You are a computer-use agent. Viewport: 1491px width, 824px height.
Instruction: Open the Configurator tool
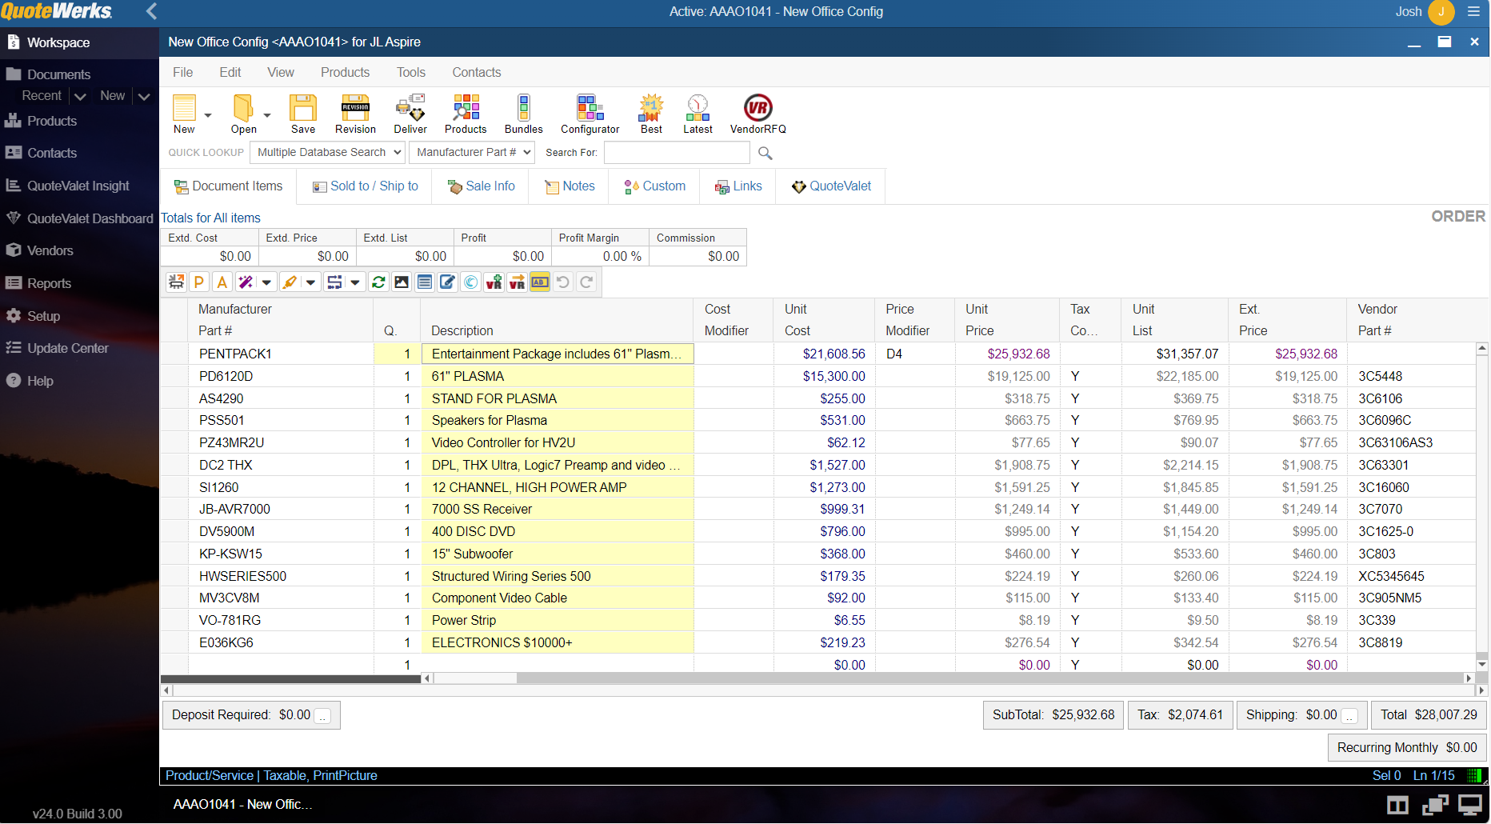coord(590,114)
